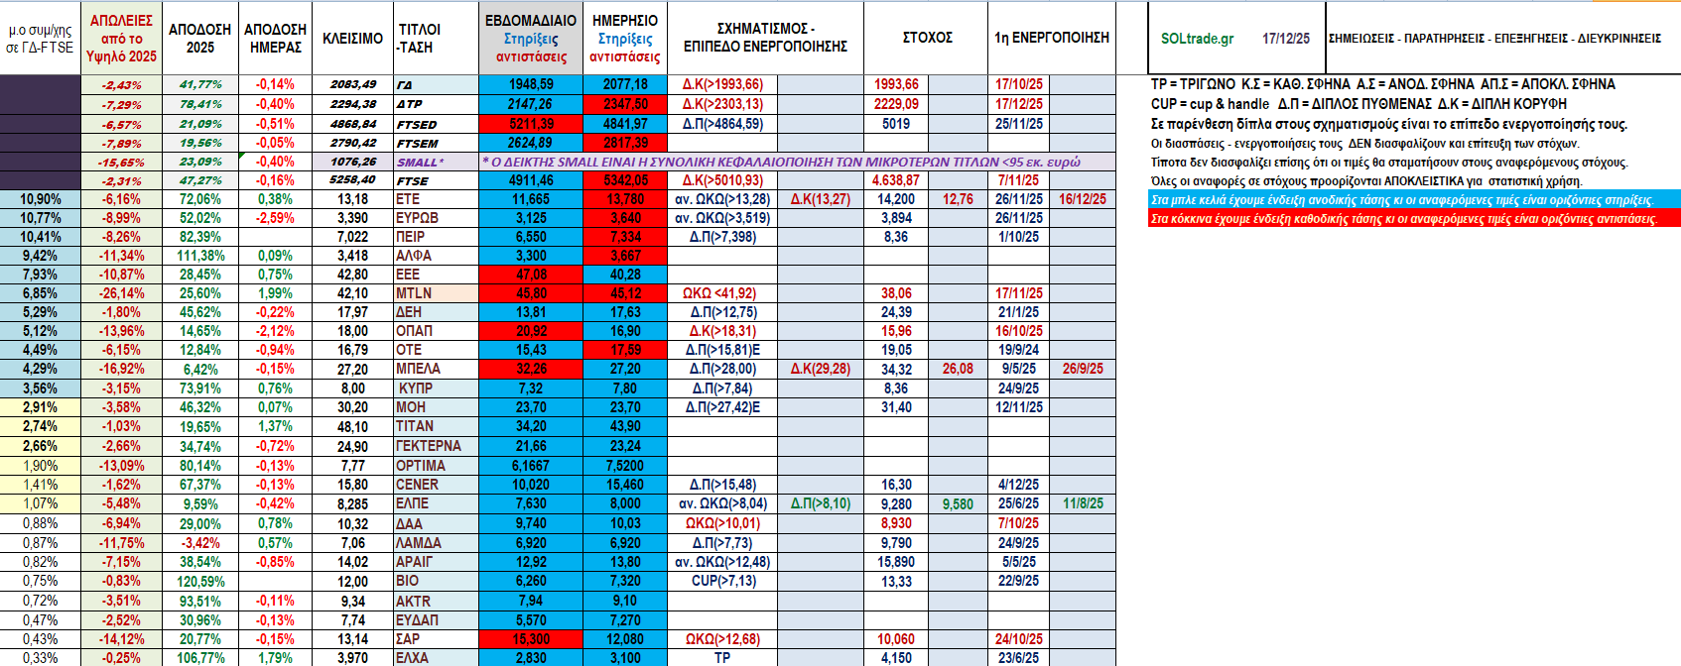Click the red legend row for downward trend

pos(1414,219)
